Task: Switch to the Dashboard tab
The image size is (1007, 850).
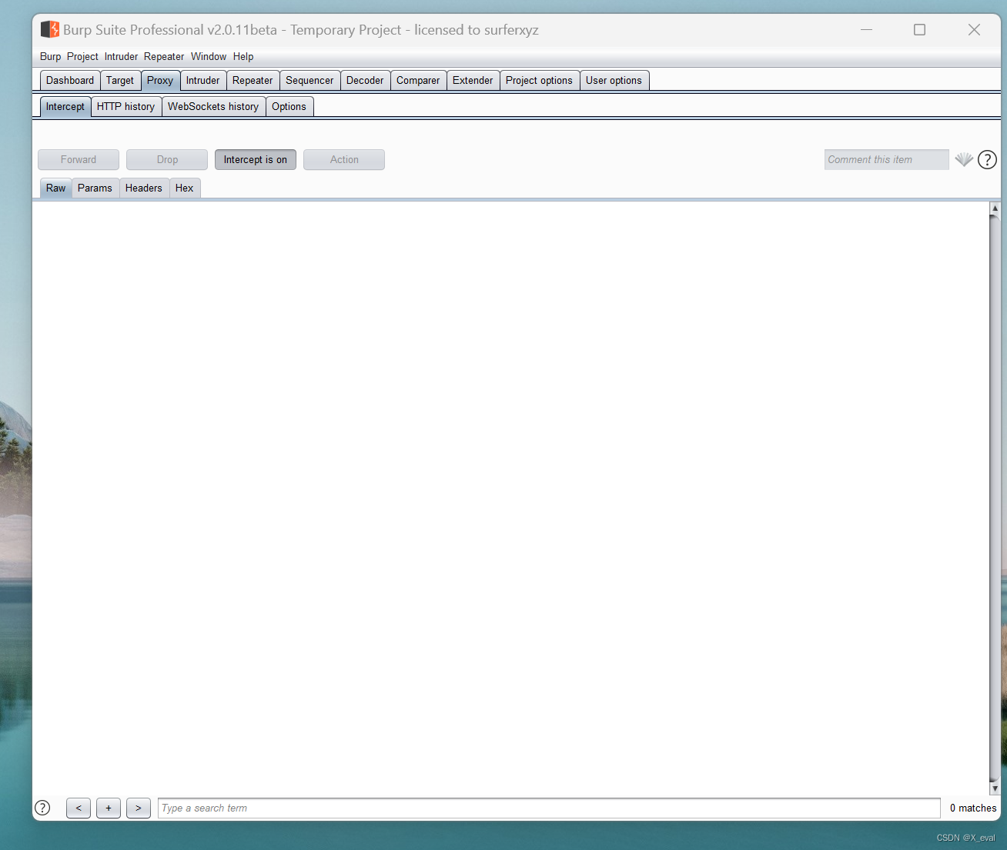Action: tap(70, 80)
